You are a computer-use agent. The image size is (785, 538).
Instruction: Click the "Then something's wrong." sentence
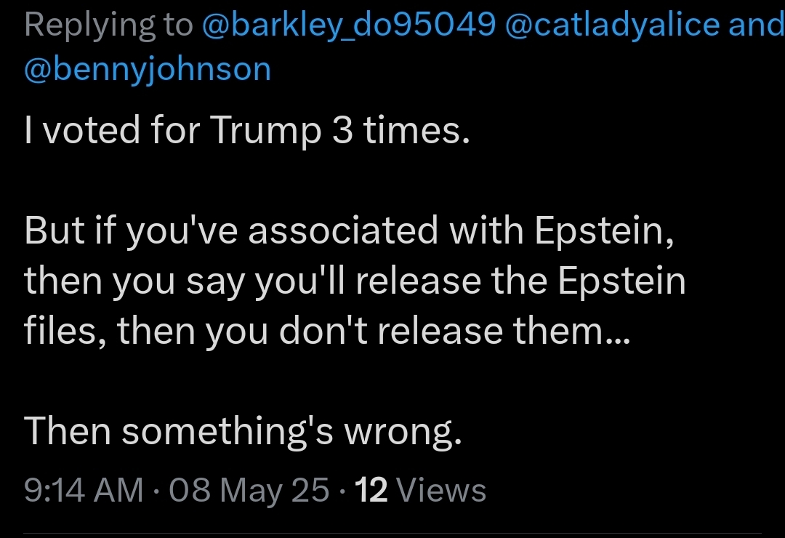click(x=243, y=431)
